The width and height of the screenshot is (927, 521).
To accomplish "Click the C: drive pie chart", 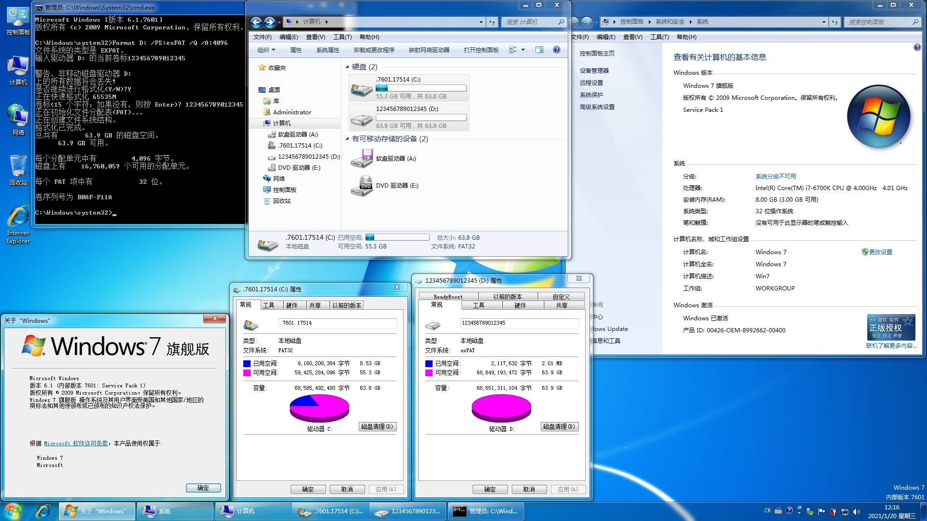I will [x=319, y=408].
